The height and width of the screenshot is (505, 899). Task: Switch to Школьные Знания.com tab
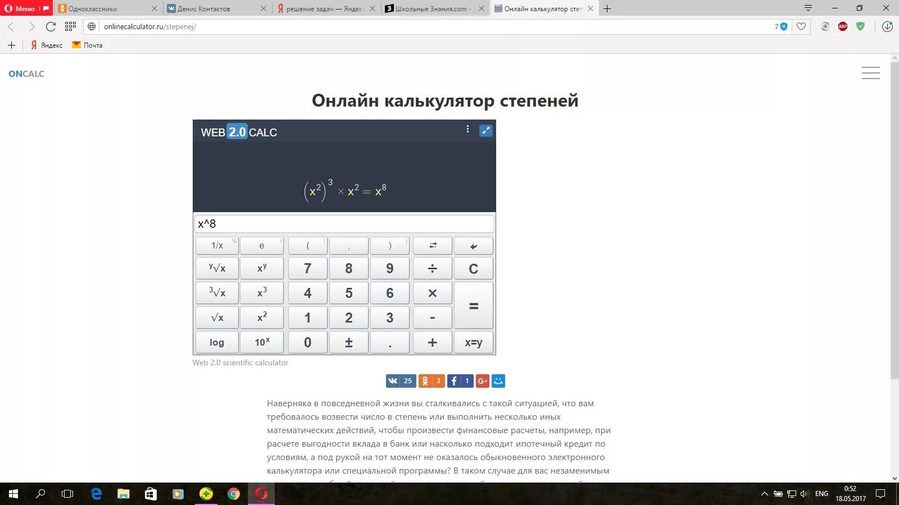click(434, 8)
